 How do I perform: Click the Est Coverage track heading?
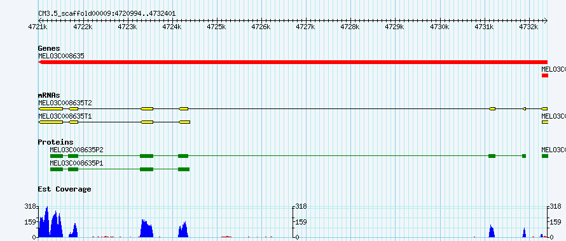click(65, 189)
